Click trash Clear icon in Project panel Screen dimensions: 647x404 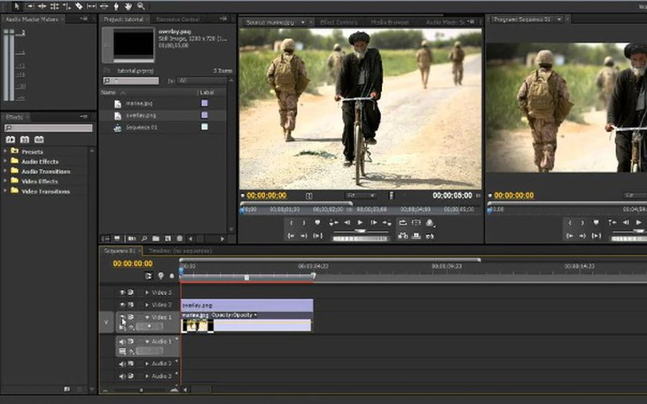(x=180, y=238)
